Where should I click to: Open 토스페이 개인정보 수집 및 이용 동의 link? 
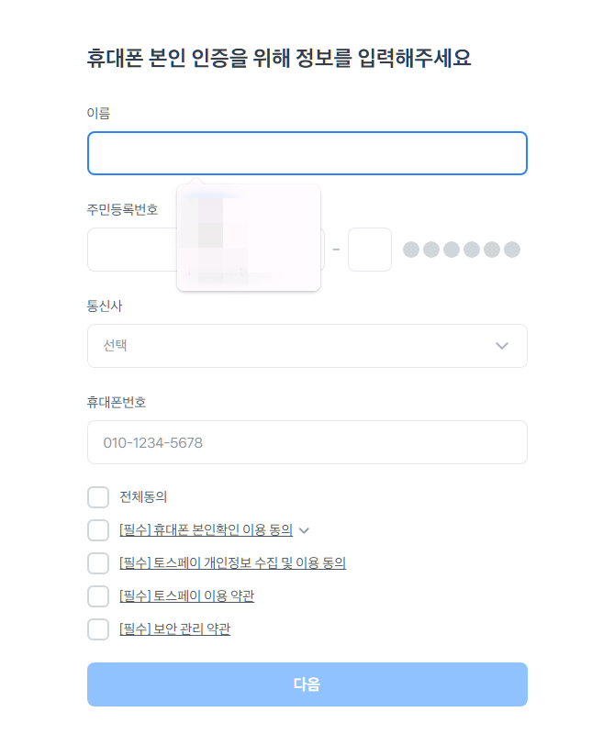(x=233, y=562)
